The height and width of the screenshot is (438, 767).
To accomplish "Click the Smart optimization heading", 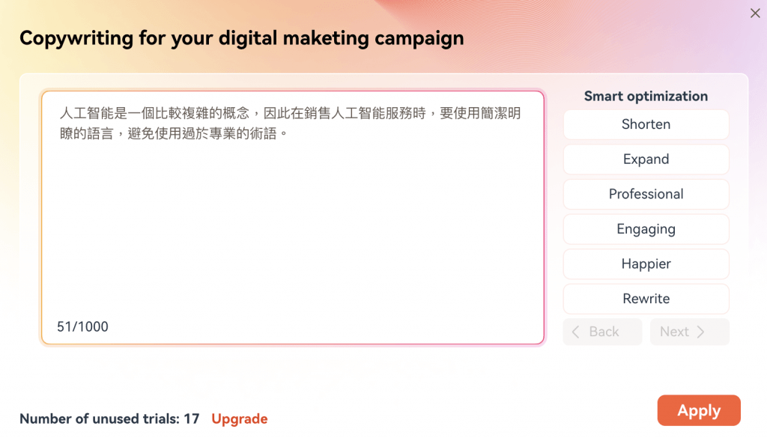I will point(646,97).
